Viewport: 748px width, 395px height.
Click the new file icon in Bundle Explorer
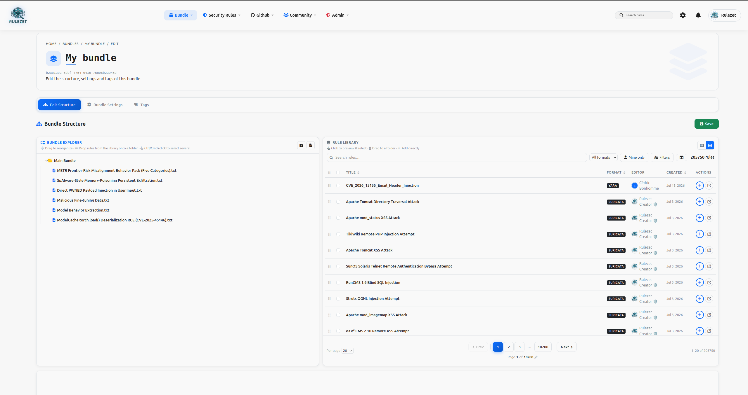coord(311,145)
